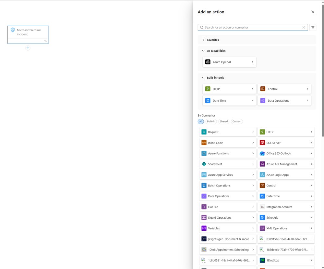Open filter options next to search box

(x=313, y=27)
